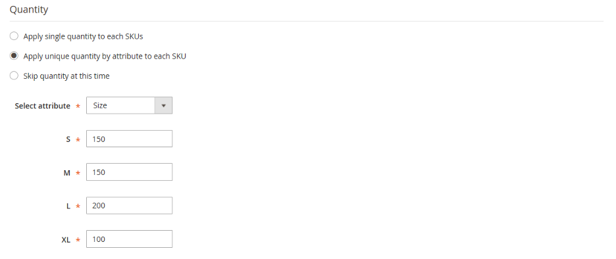Click the S size label
Image resolution: width=616 pixels, height=259 pixels.
tap(68, 139)
